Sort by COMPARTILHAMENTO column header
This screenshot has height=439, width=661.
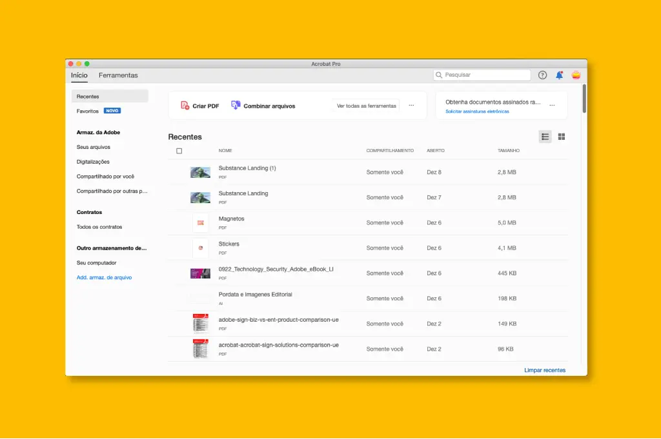[x=390, y=151]
